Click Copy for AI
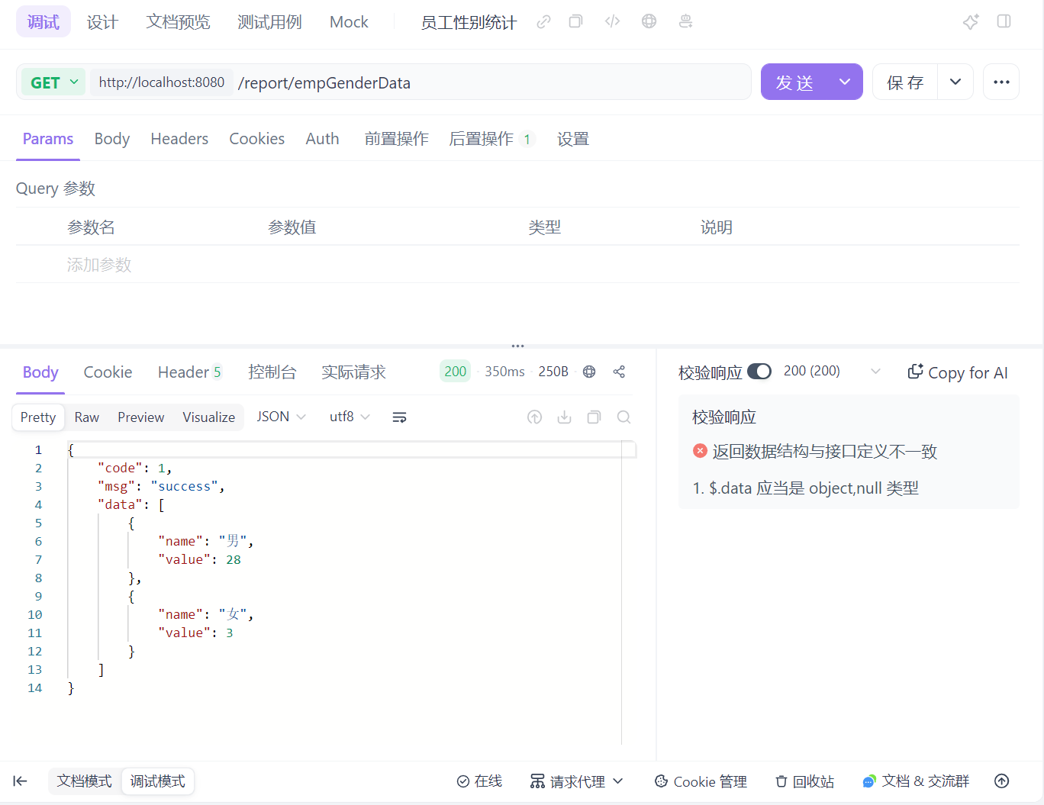1044x805 pixels. (x=958, y=372)
